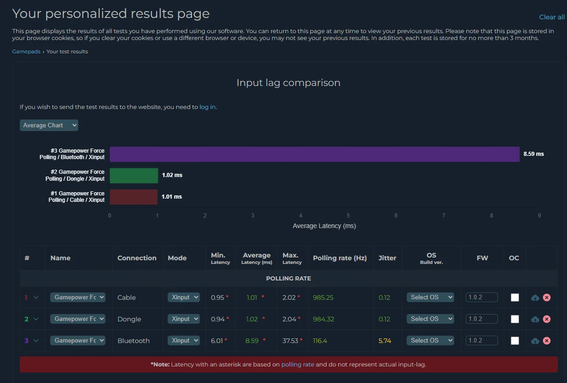Viewport: 567px width, 383px height.
Task: Open name dropdown in Dongle row
Action: pos(78,319)
